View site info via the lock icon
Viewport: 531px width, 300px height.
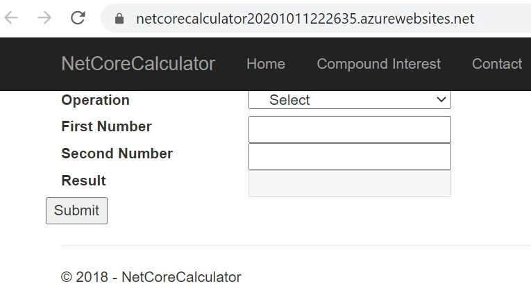[119, 19]
